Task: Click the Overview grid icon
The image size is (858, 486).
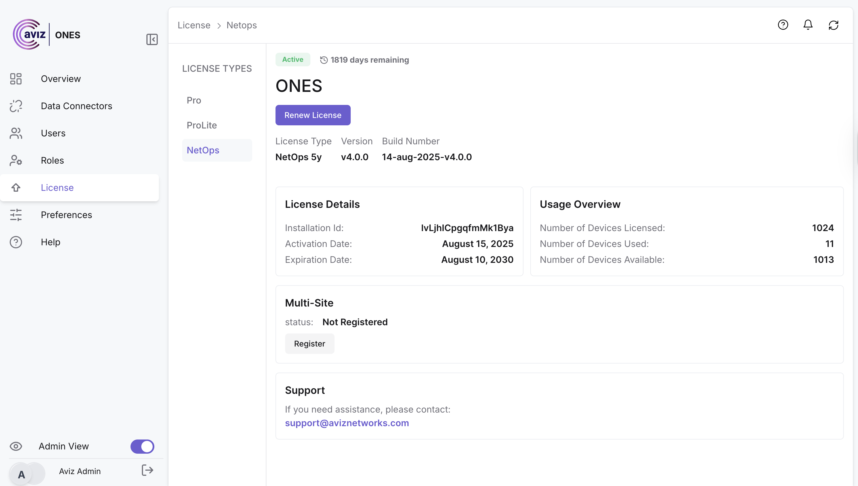Action: [16, 79]
